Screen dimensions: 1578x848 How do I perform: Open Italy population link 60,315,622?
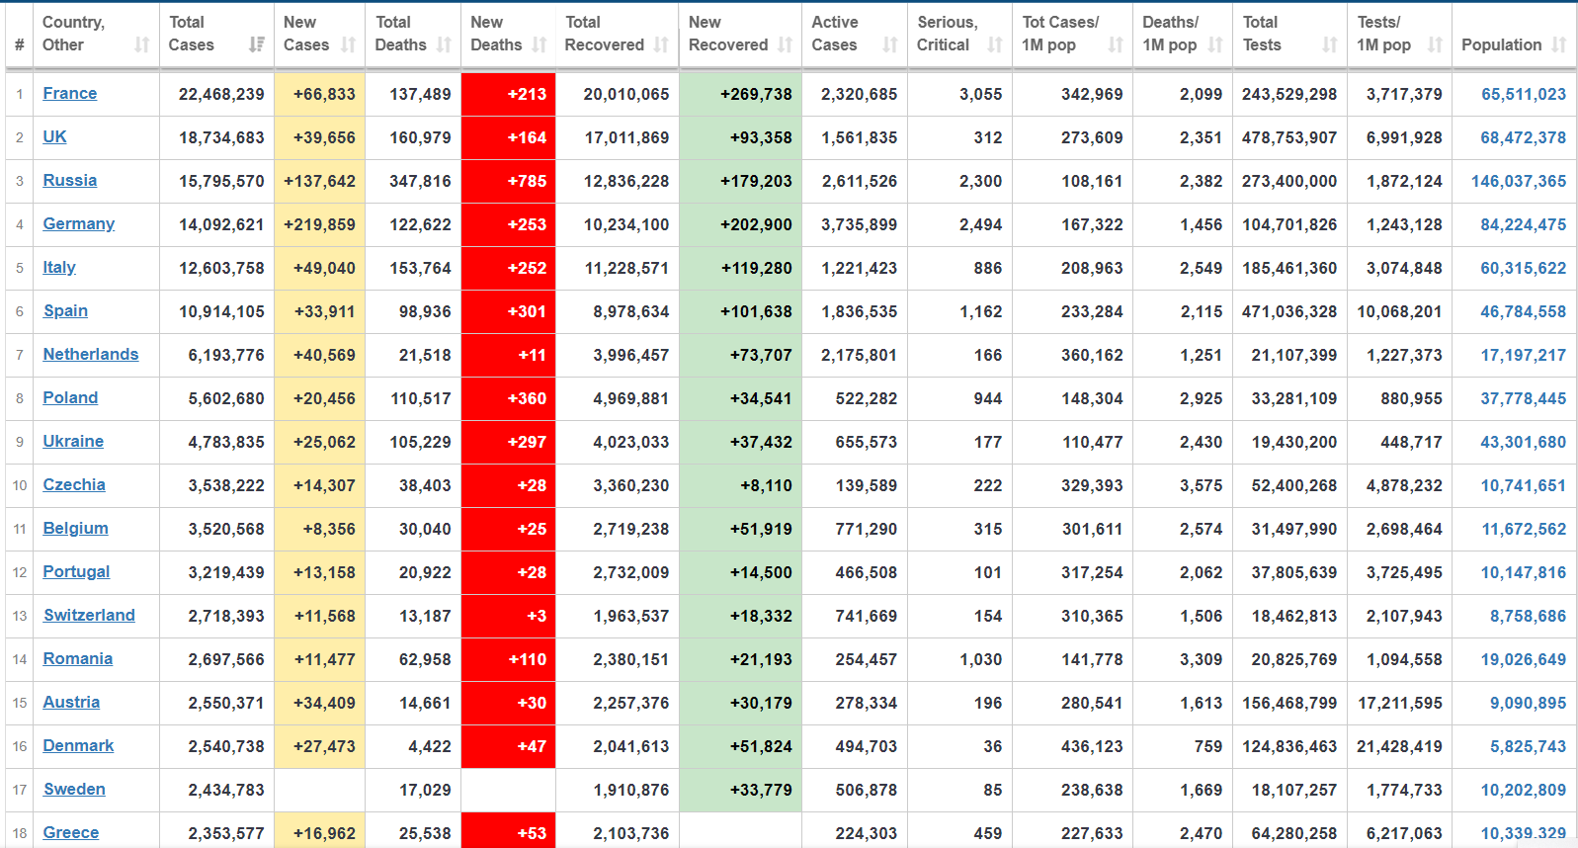(x=1523, y=268)
